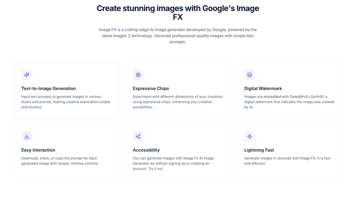Click the description 'Download, share, or copy the prompt'
This screenshot has width=355, height=198.
click(60, 161)
